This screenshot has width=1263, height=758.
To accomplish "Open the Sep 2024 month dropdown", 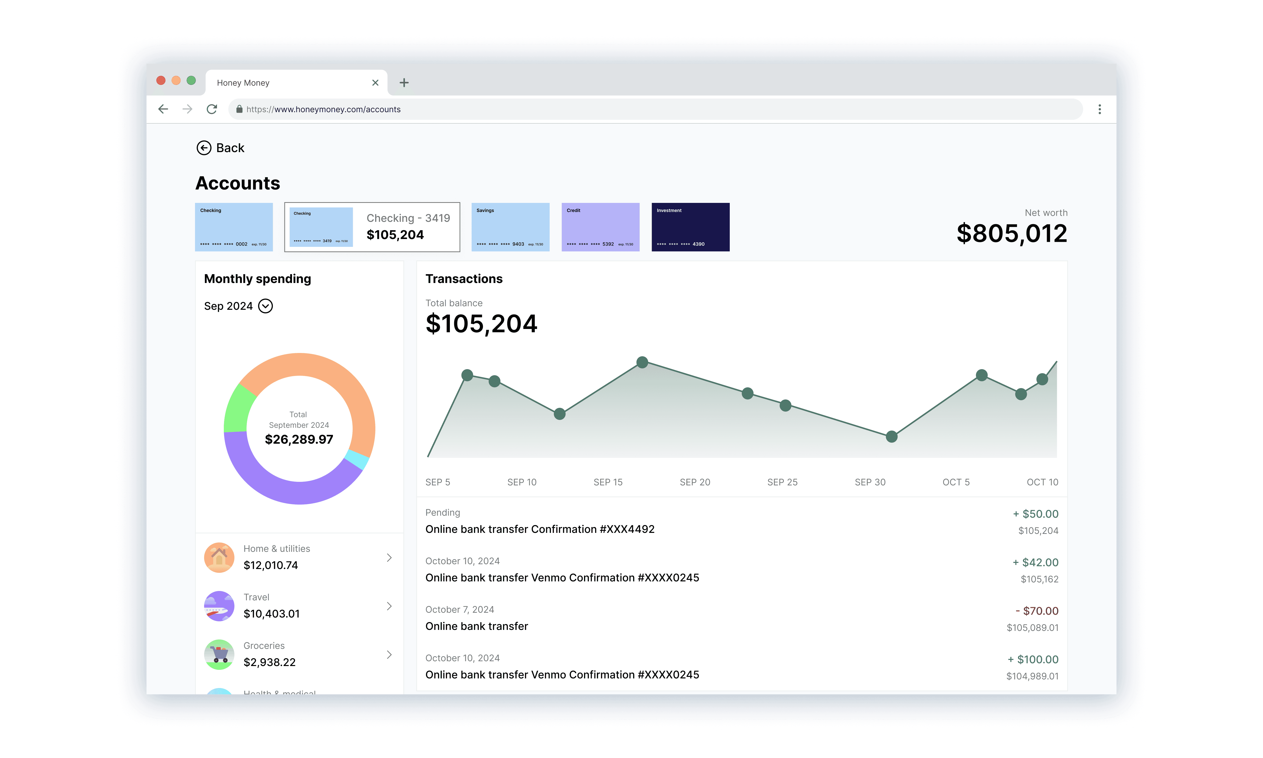I will (x=265, y=306).
